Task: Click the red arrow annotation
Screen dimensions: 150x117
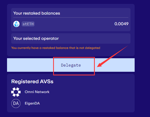Action: click(113, 56)
